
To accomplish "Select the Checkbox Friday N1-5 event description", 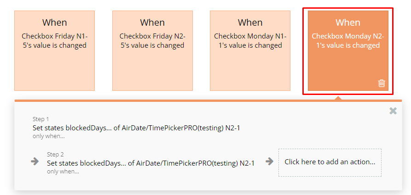I will click(x=54, y=41).
